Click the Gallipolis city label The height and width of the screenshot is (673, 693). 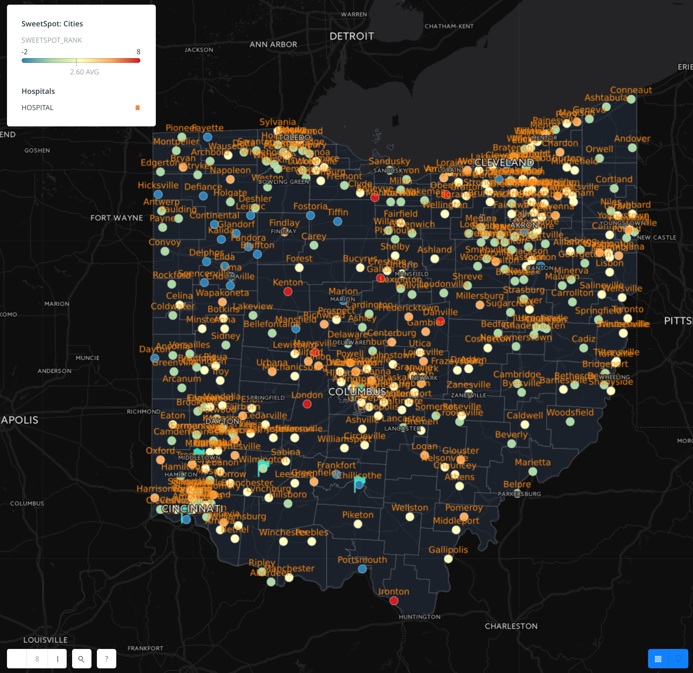pos(448,549)
